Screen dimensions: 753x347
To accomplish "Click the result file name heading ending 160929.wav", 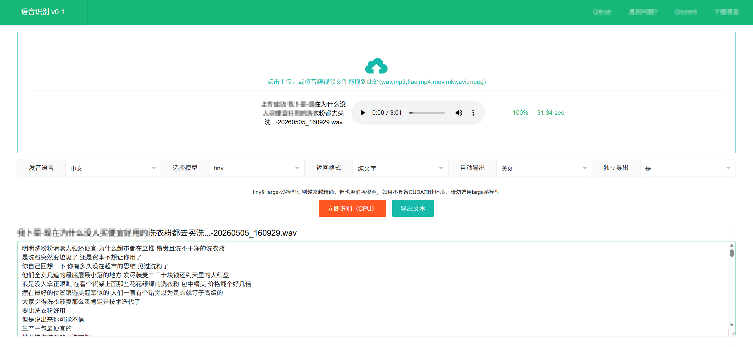I will pyautogui.click(x=157, y=233).
